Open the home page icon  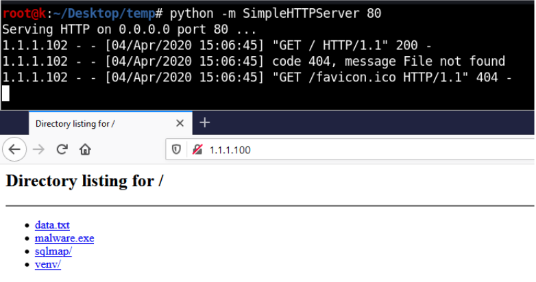point(85,149)
